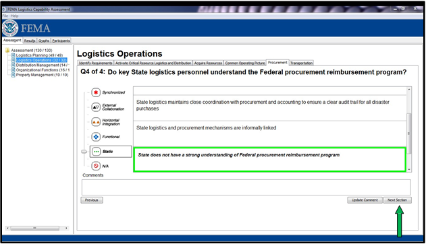
Task: Select Property Management (19 / 19) in tree
Action: tap(42, 75)
